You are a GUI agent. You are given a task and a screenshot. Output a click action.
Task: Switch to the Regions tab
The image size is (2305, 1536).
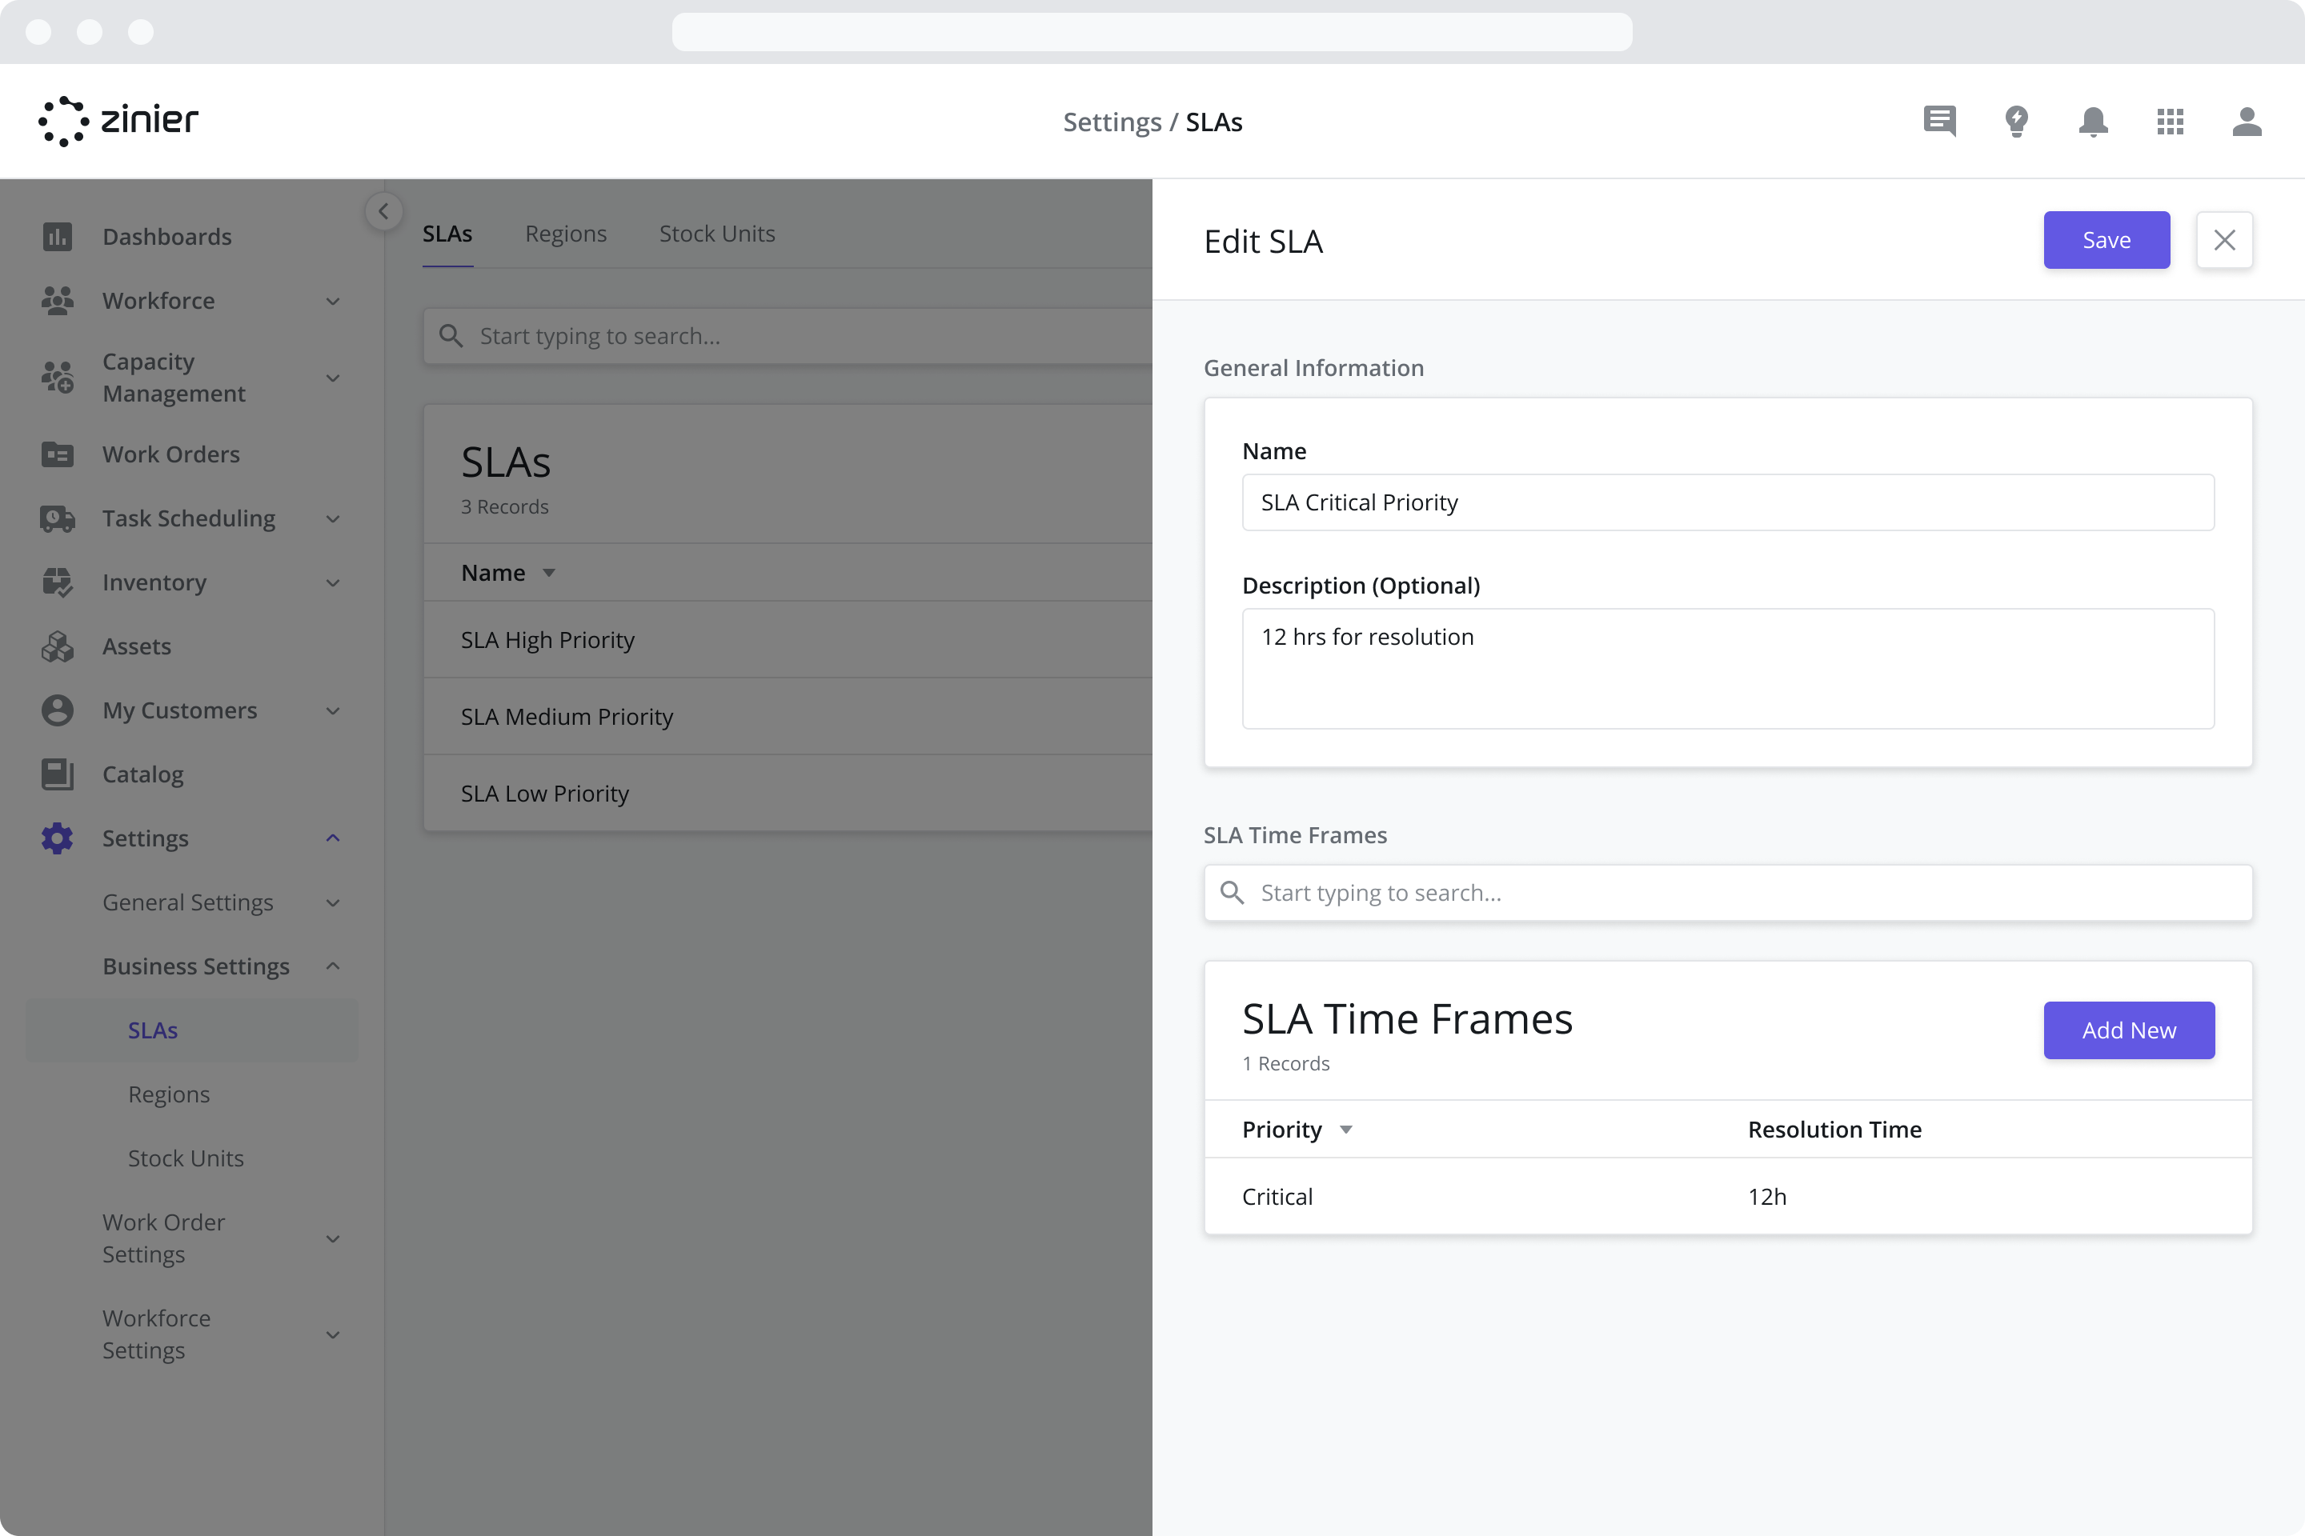coord(566,233)
